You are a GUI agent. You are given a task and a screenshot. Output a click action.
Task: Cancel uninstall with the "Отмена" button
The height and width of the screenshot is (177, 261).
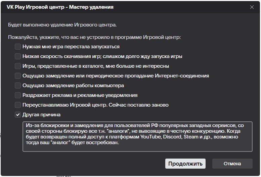[x=232, y=164]
